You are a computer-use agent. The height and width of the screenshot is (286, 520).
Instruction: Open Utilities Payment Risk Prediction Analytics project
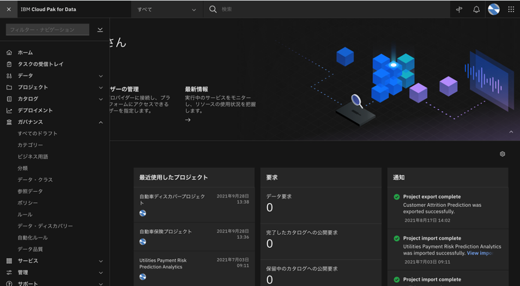(163, 264)
